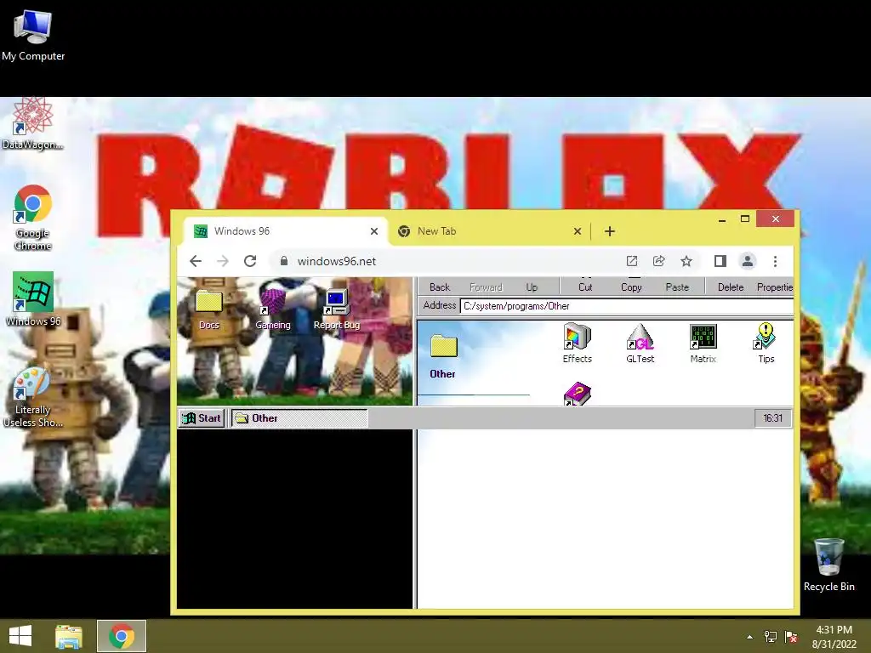
Task: Open the Docs folder on Windows 96 desktop
Action: [x=209, y=309]
